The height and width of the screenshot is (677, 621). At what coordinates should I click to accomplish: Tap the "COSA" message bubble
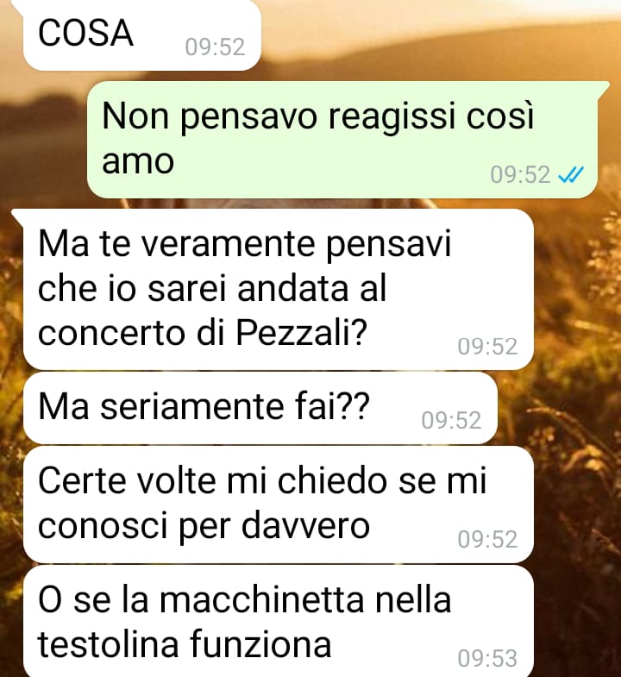tap(142, 34)
